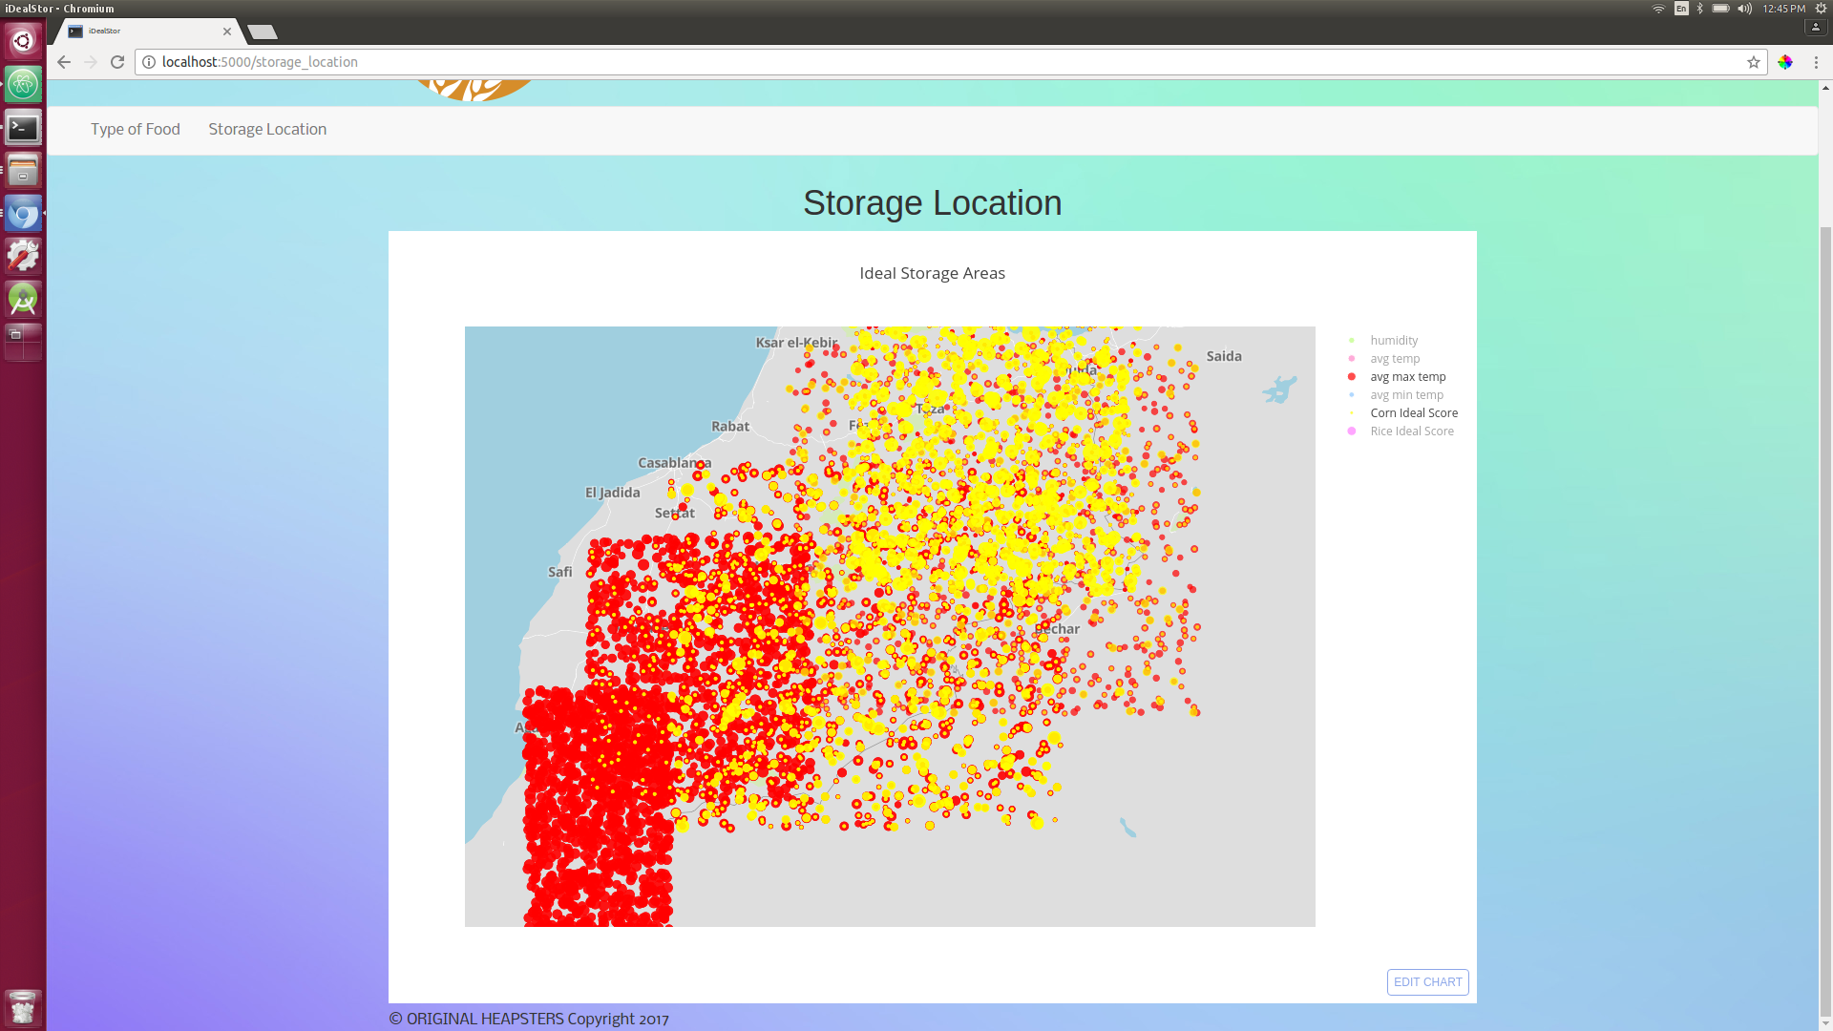Enable the Rice Ideal Score trace

coord(1411,431)
